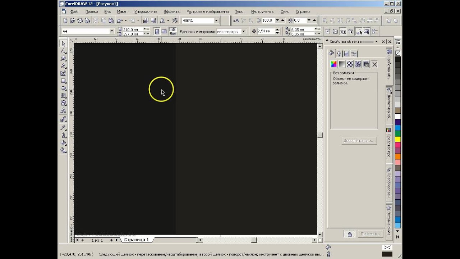The width and height of the screenshot is (460, 259).
Task: Click the Export icon
Action: tap(153, 21)
